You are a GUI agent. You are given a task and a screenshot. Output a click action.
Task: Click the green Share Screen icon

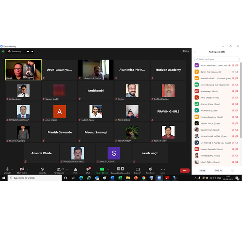pyautogui.click(x=102, y=169)
